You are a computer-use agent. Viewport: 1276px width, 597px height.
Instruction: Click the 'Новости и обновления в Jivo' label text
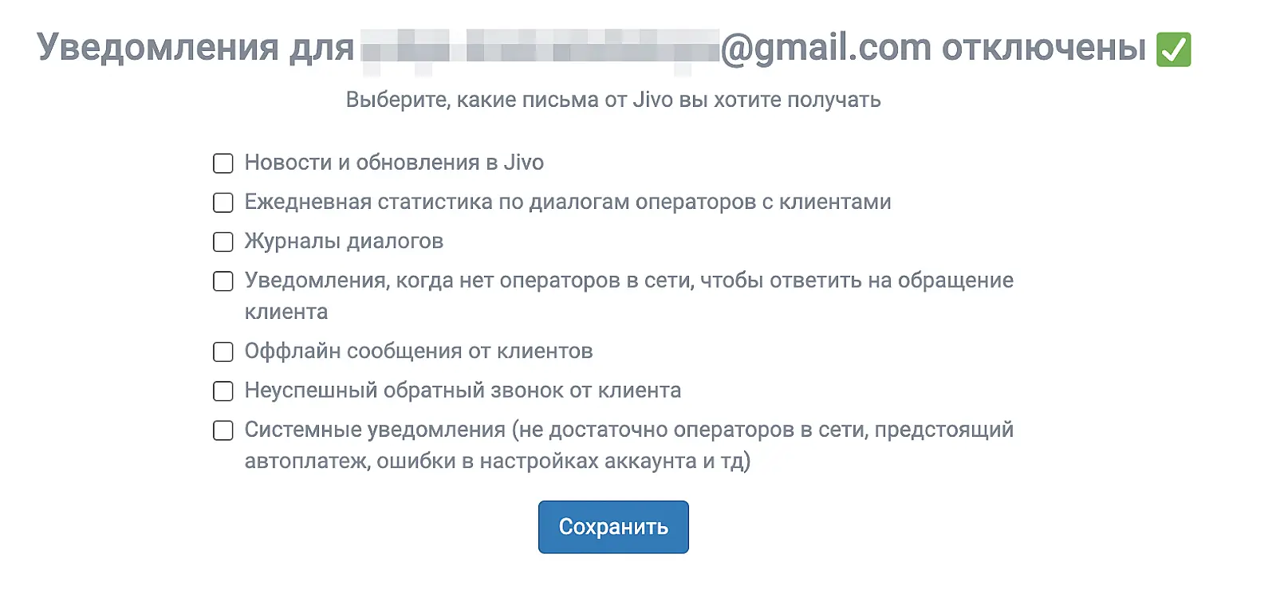(394, 163)
